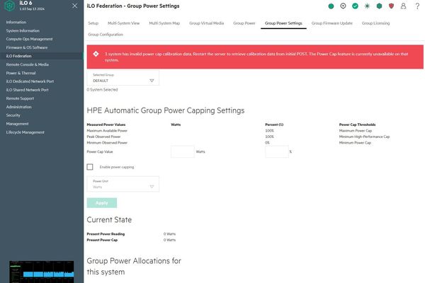
Task: Click the green sun-shaped status icon
Action: coord(367,6)
